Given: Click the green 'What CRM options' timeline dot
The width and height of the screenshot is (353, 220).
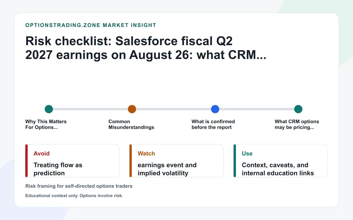Looking at the screenshot, I should click(298, 109).
